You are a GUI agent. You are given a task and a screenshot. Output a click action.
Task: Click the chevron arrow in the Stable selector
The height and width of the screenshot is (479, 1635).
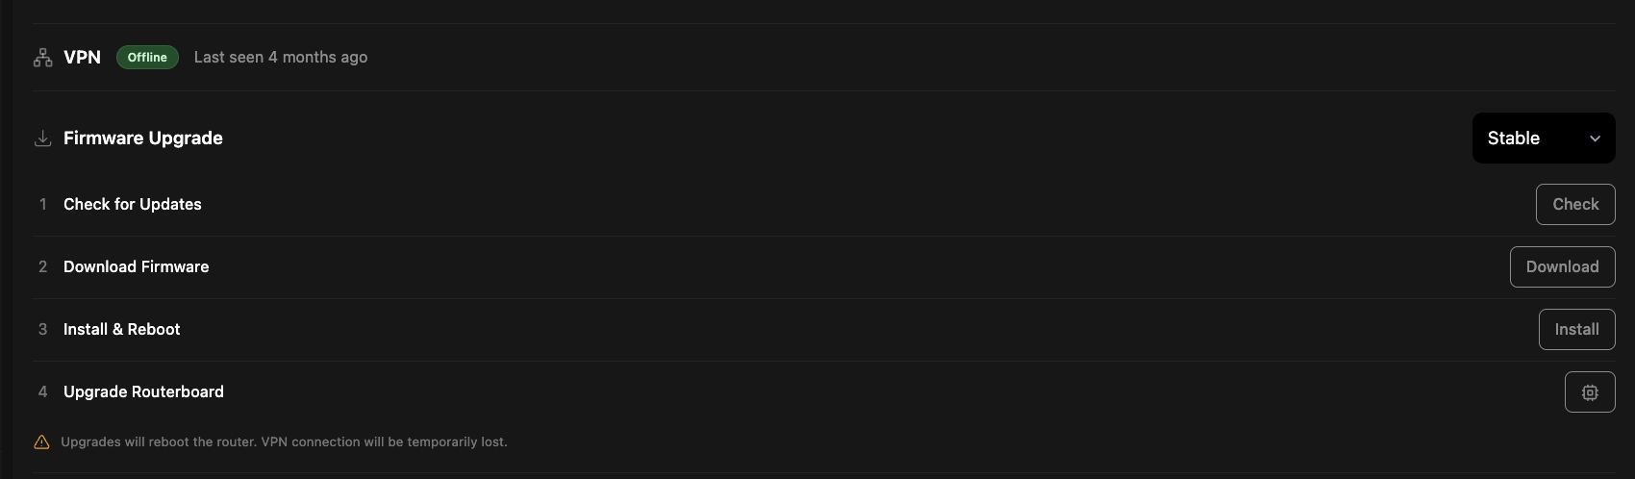[x=1595, y=139]
